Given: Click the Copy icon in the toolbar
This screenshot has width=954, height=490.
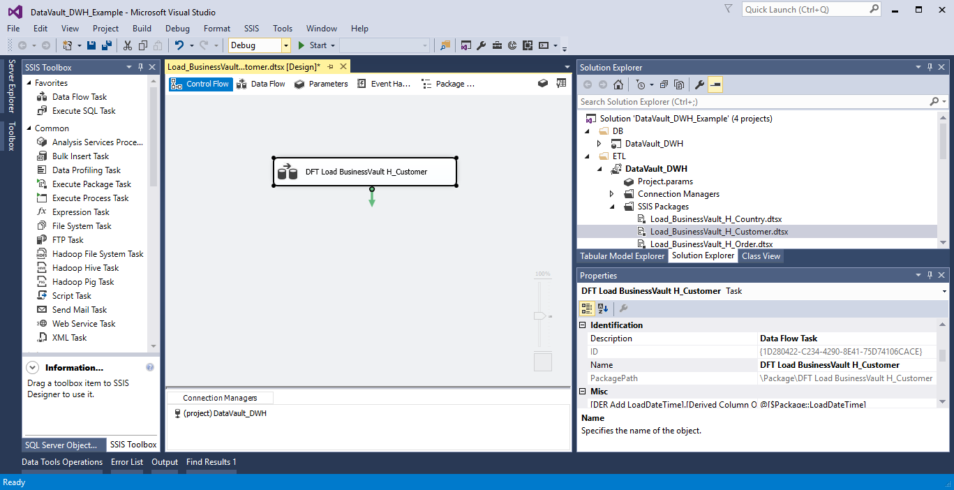Looking at the screenshot, I should (x=142, y=45).
